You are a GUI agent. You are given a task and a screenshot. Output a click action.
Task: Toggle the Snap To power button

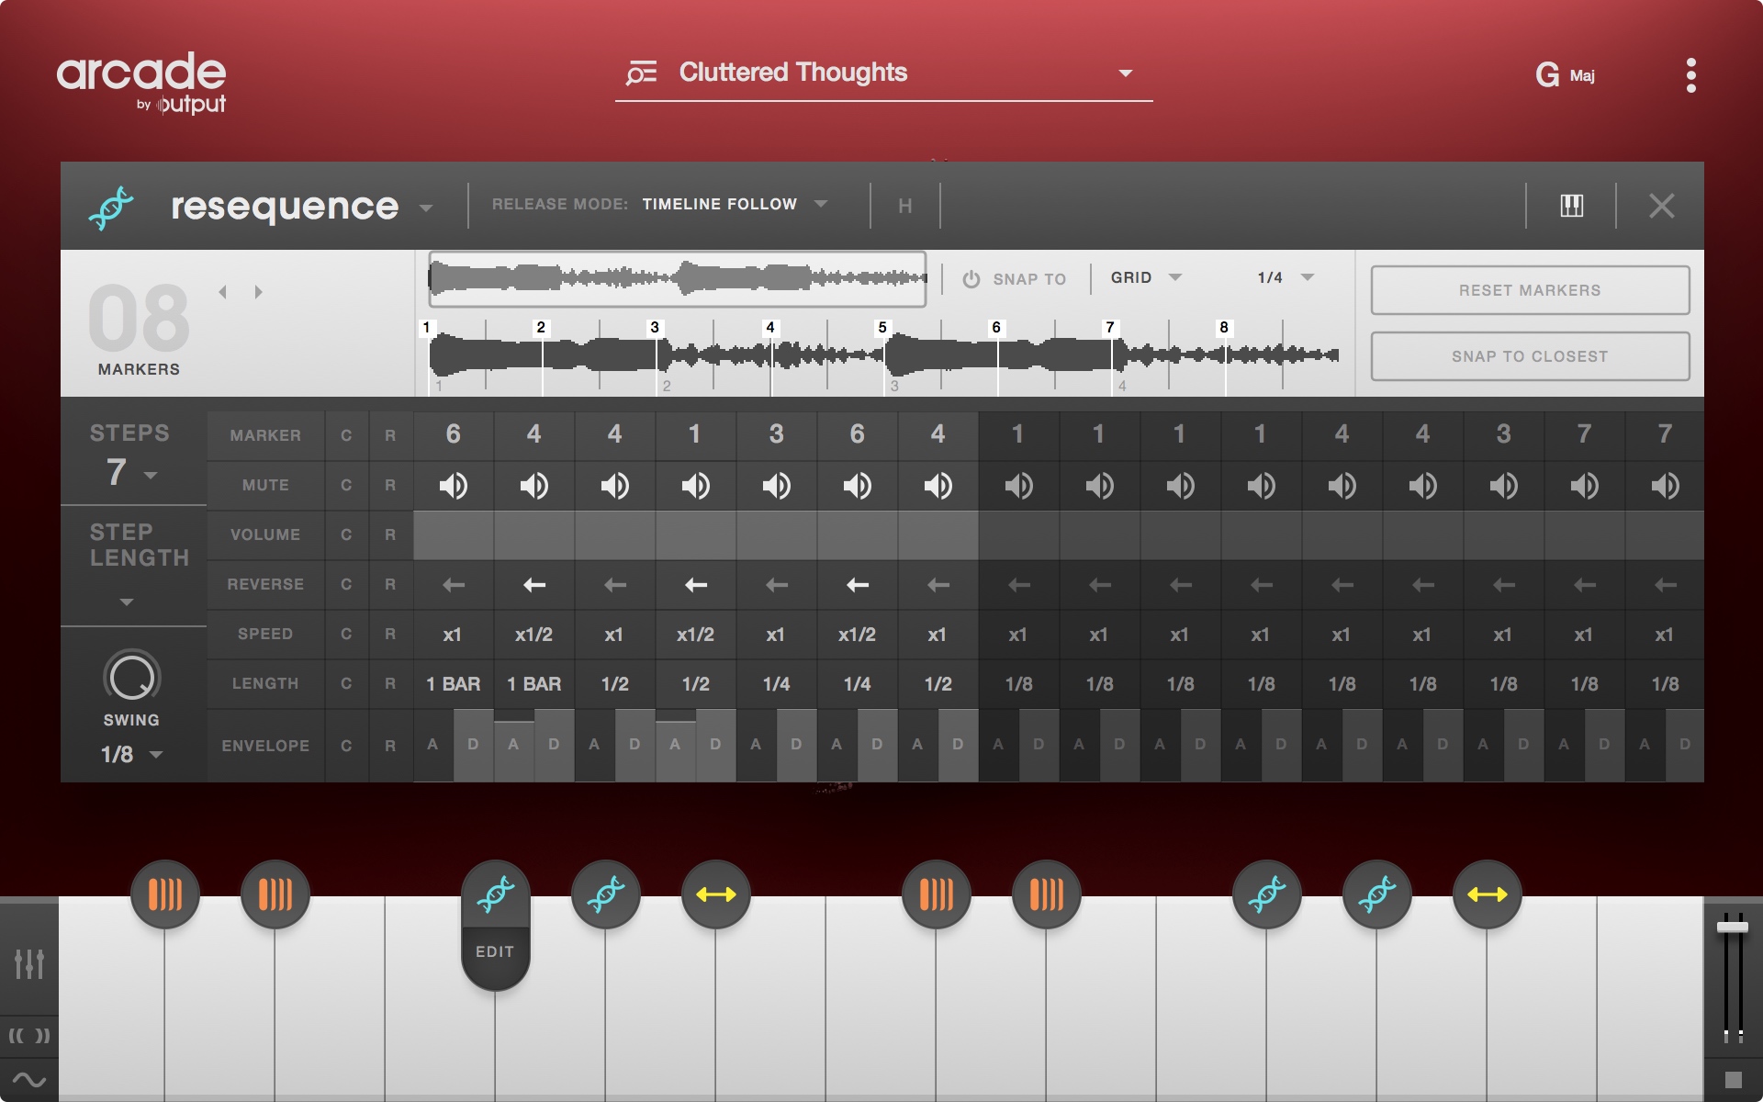click(x=971, y=279)
